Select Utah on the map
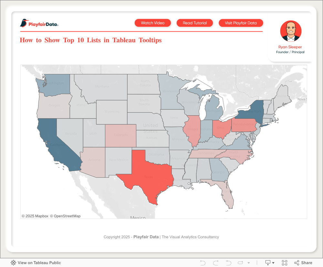 click(x=94, y=134)
